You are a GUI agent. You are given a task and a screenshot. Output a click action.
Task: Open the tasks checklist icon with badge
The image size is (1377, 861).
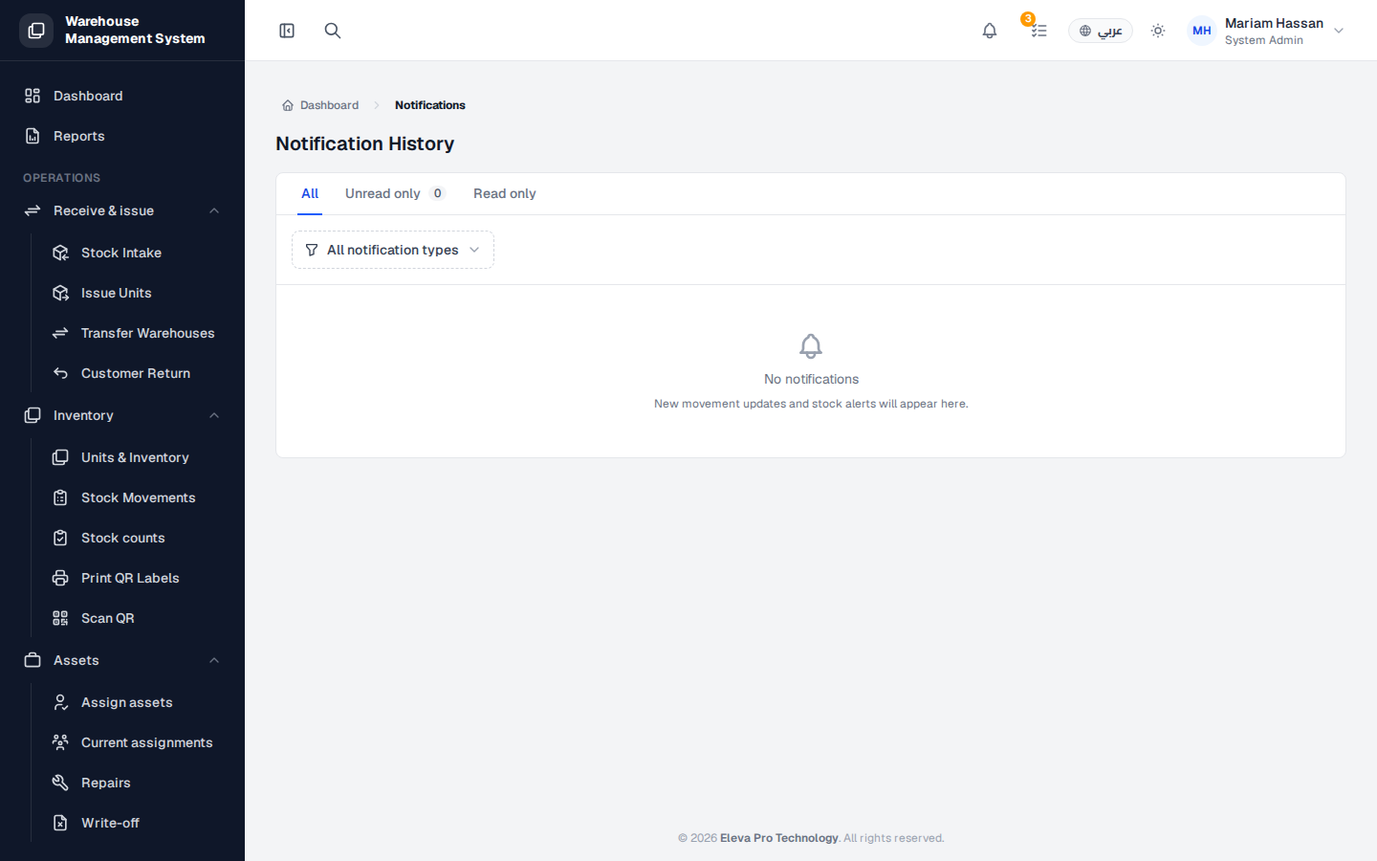pos(1038,31)
